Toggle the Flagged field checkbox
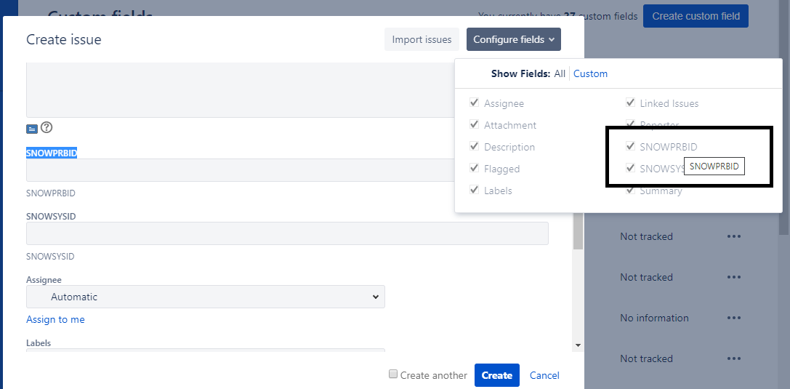This screenshot has width=790, height=389. coord(475,169)
